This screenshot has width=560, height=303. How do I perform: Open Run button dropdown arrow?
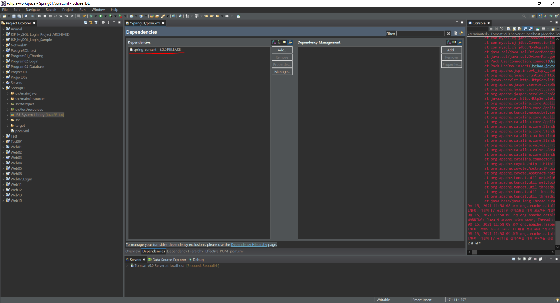pyautogui.click(x=106, y=16)
